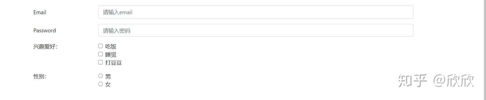Click the Email field label

click(40, 12)
